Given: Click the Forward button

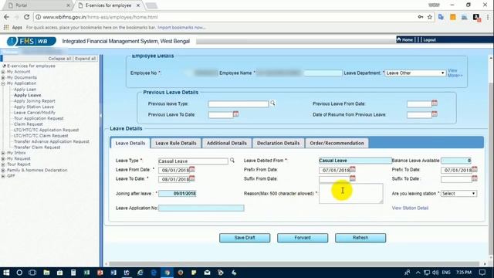Looking at the screenshot, I should (x=303, y=238).
